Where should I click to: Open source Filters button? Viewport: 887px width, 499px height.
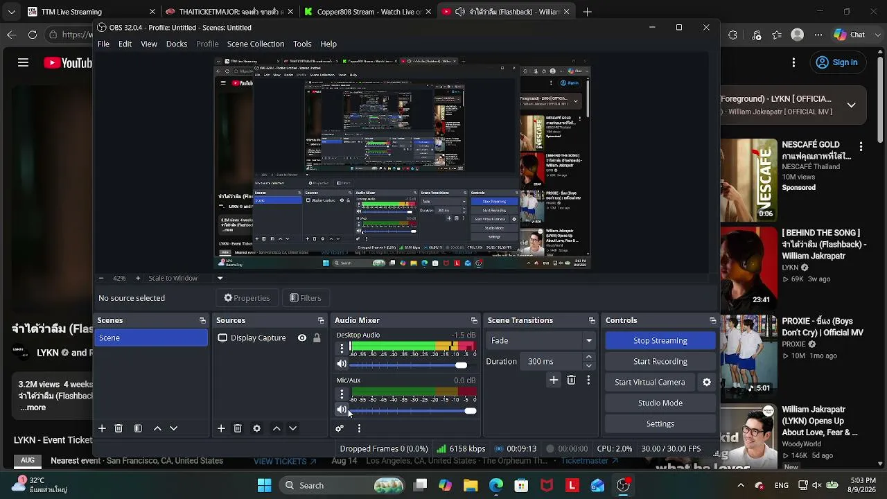(306, 298)
